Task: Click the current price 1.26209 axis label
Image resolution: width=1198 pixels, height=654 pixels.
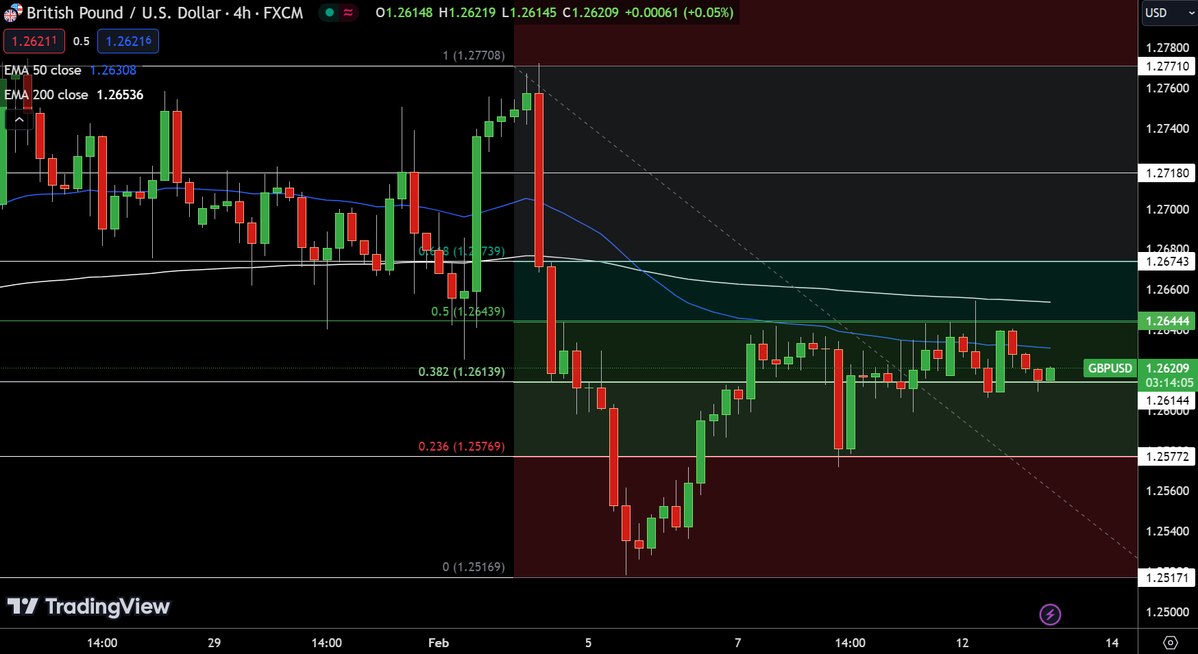Action: pyautogui.click(x=1168, y=368)
